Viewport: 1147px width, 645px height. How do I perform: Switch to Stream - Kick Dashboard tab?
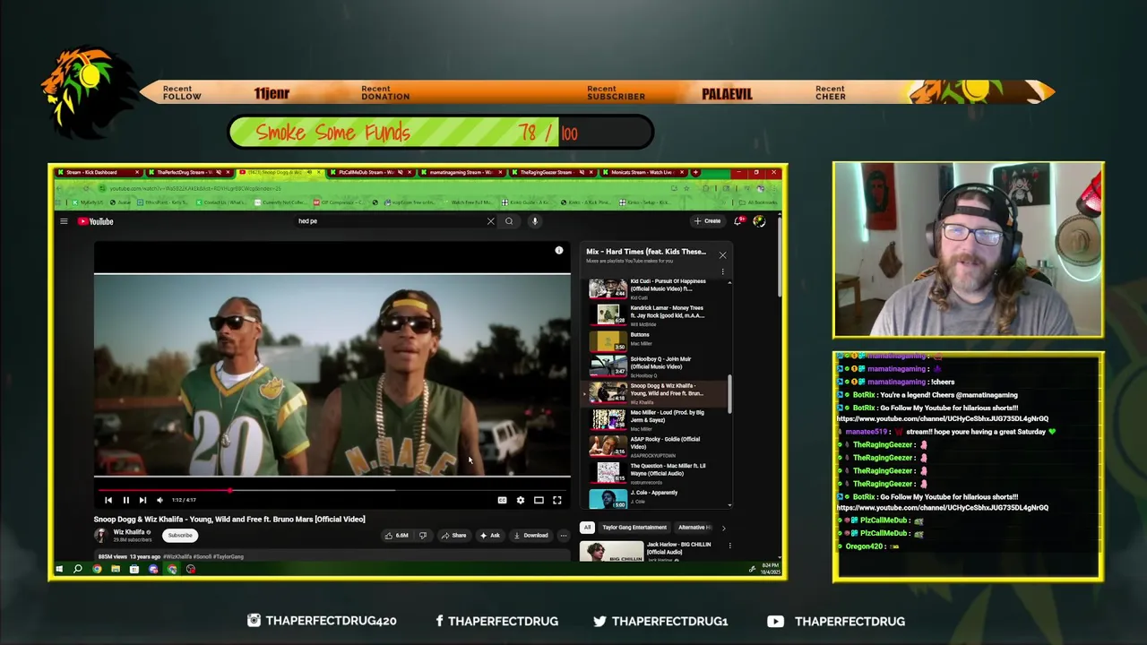coord(97,172)
